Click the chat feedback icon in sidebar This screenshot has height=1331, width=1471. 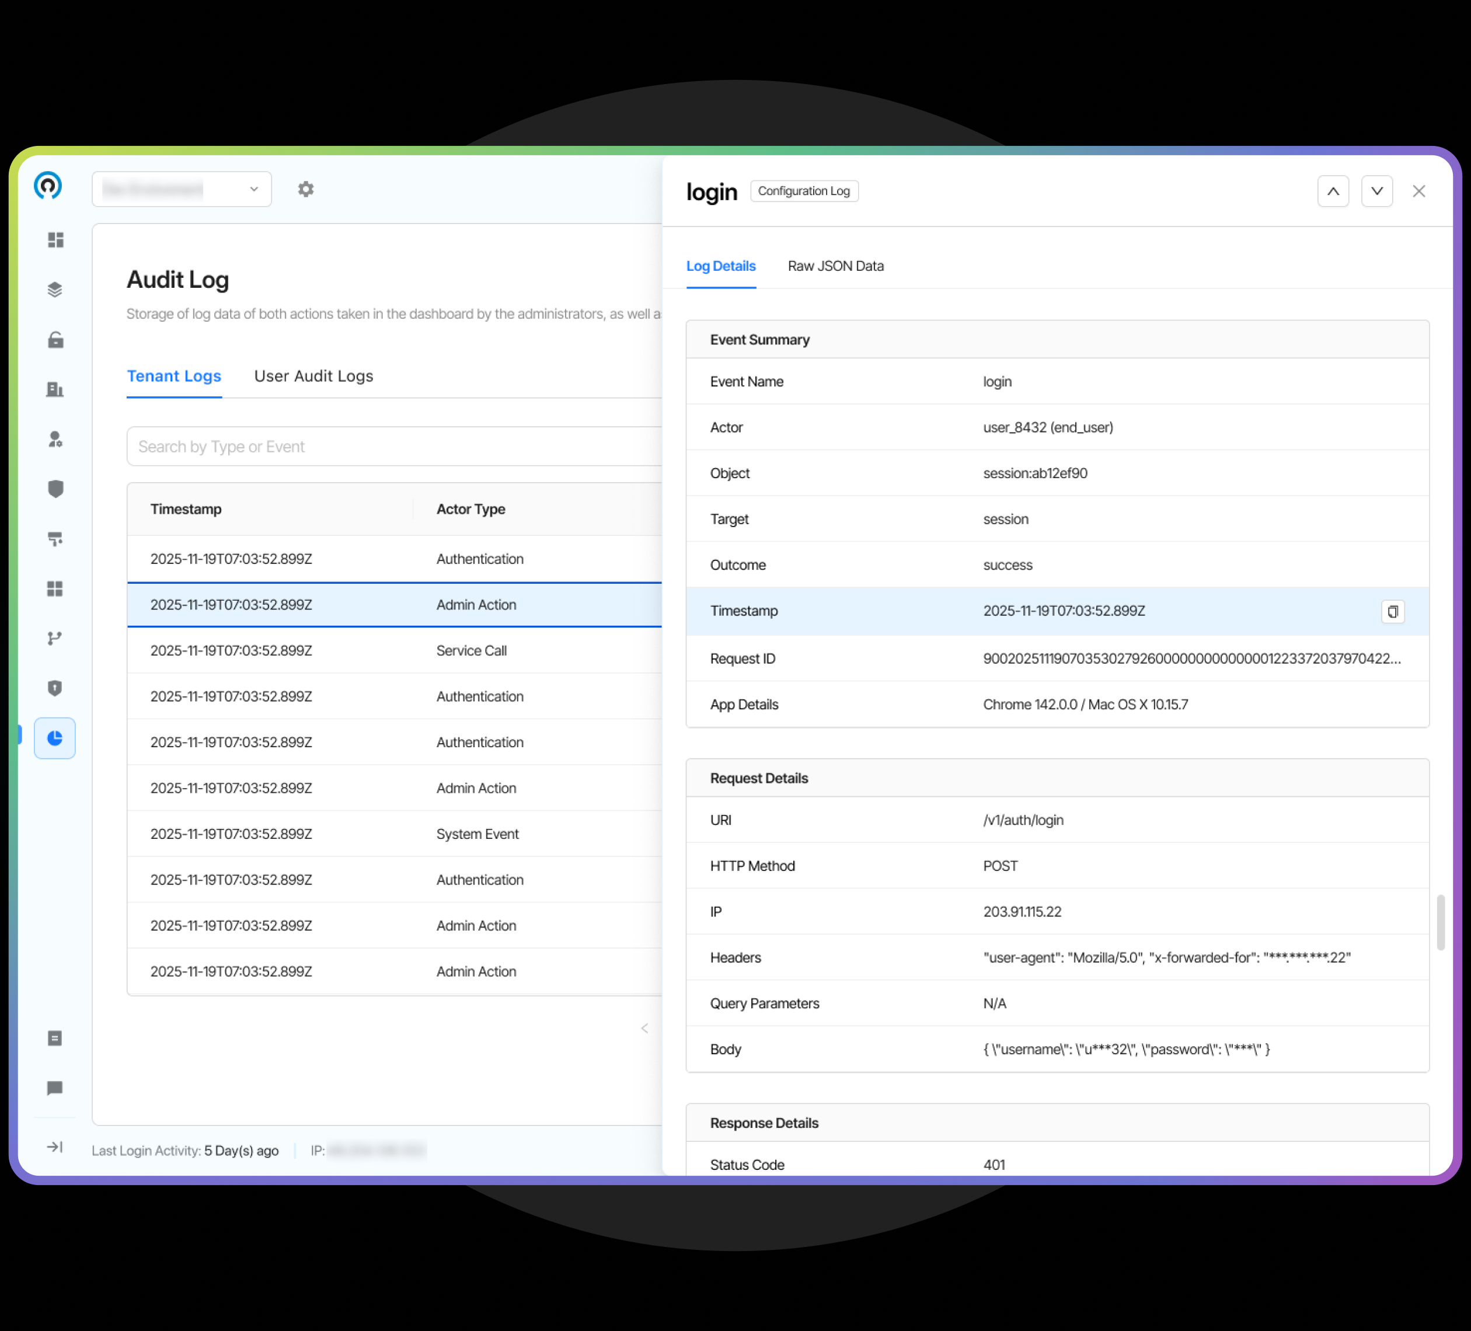[55, 1088]
